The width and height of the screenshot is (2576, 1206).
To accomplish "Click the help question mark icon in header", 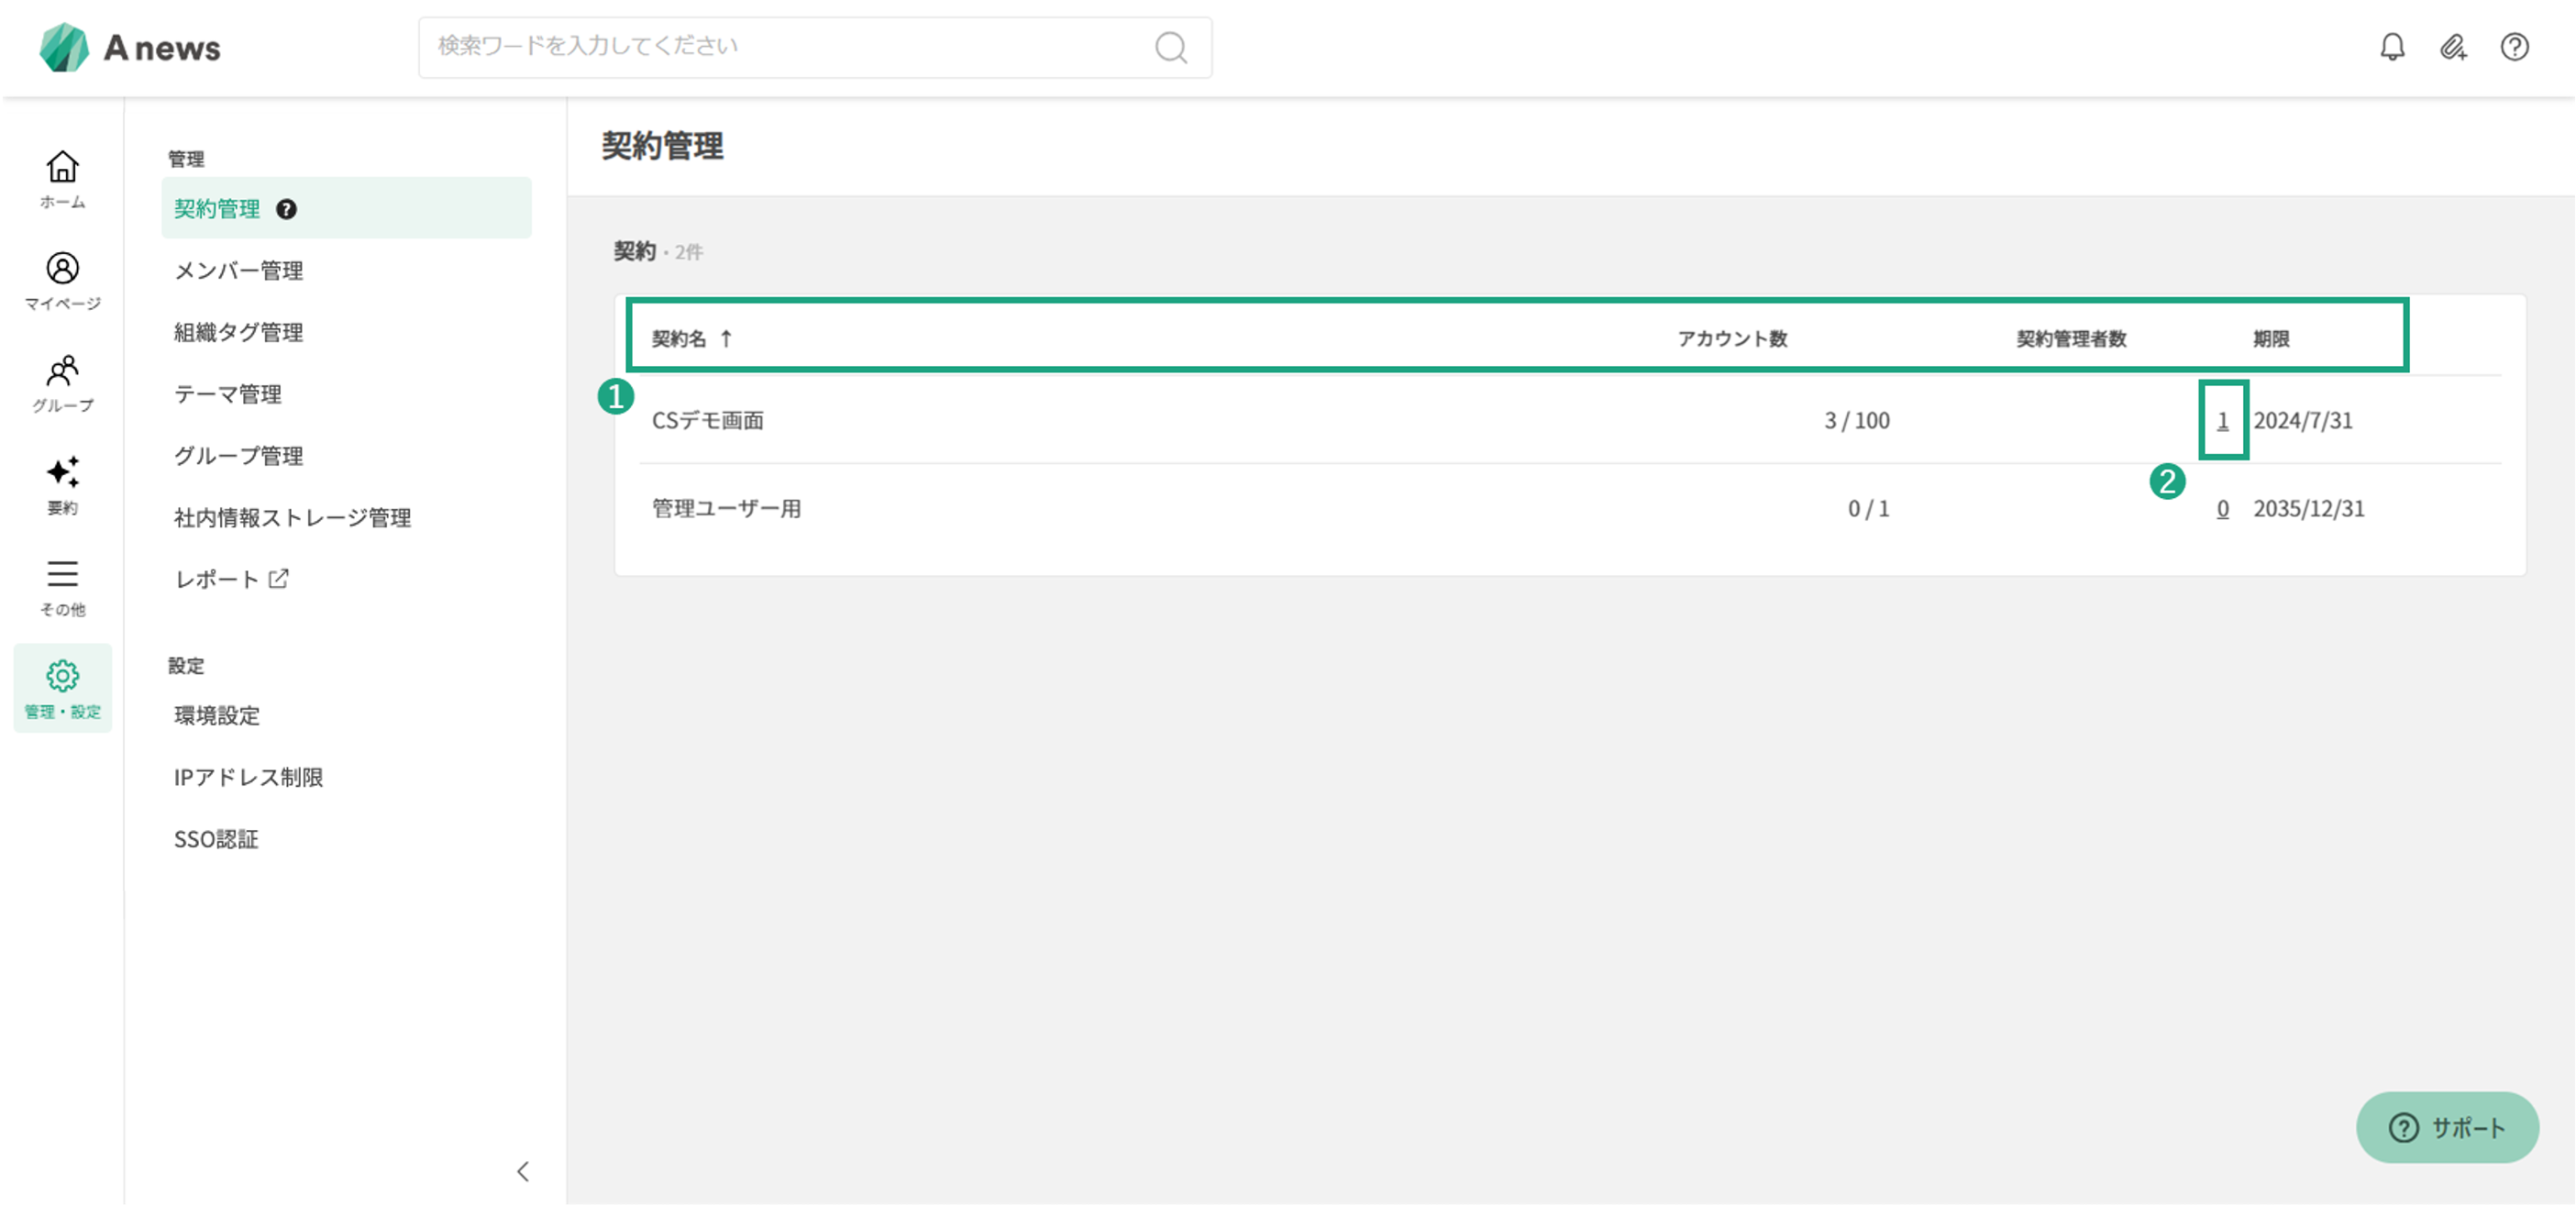I will tap(2514, 47).
